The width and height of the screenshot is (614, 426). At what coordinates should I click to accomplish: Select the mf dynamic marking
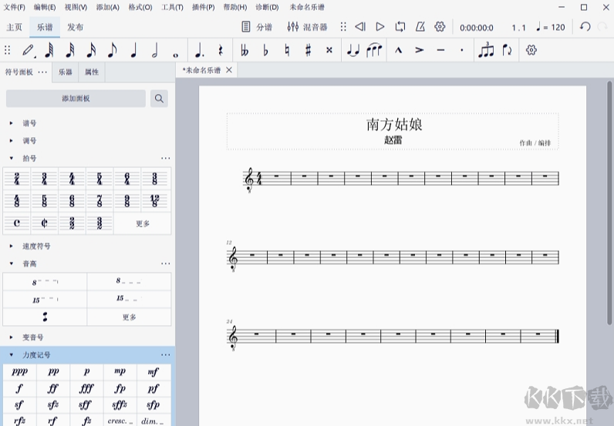pos(153,372)
